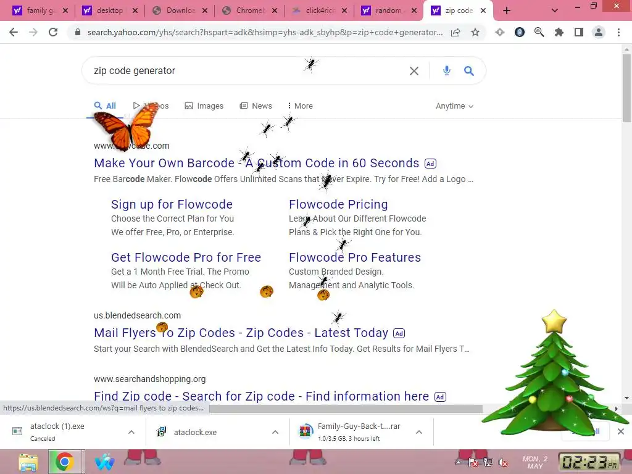Go back using the browser back arrow

click(x=14, y=32)
